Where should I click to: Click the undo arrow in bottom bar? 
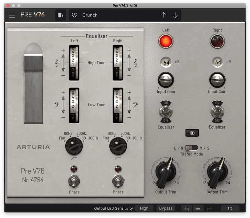click(x=187, y=208)
